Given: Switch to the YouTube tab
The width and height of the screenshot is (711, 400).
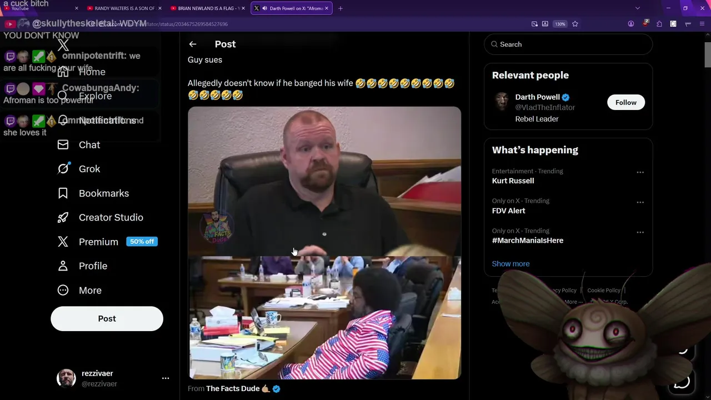Looking at the screenshot, I should (40, 8).
